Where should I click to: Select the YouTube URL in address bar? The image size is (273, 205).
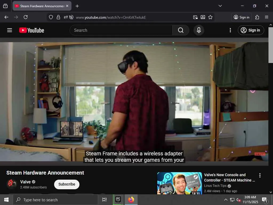[x=111, y=17]
